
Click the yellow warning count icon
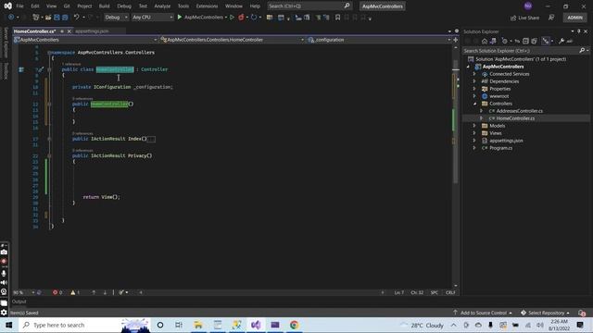pos(73,292)
